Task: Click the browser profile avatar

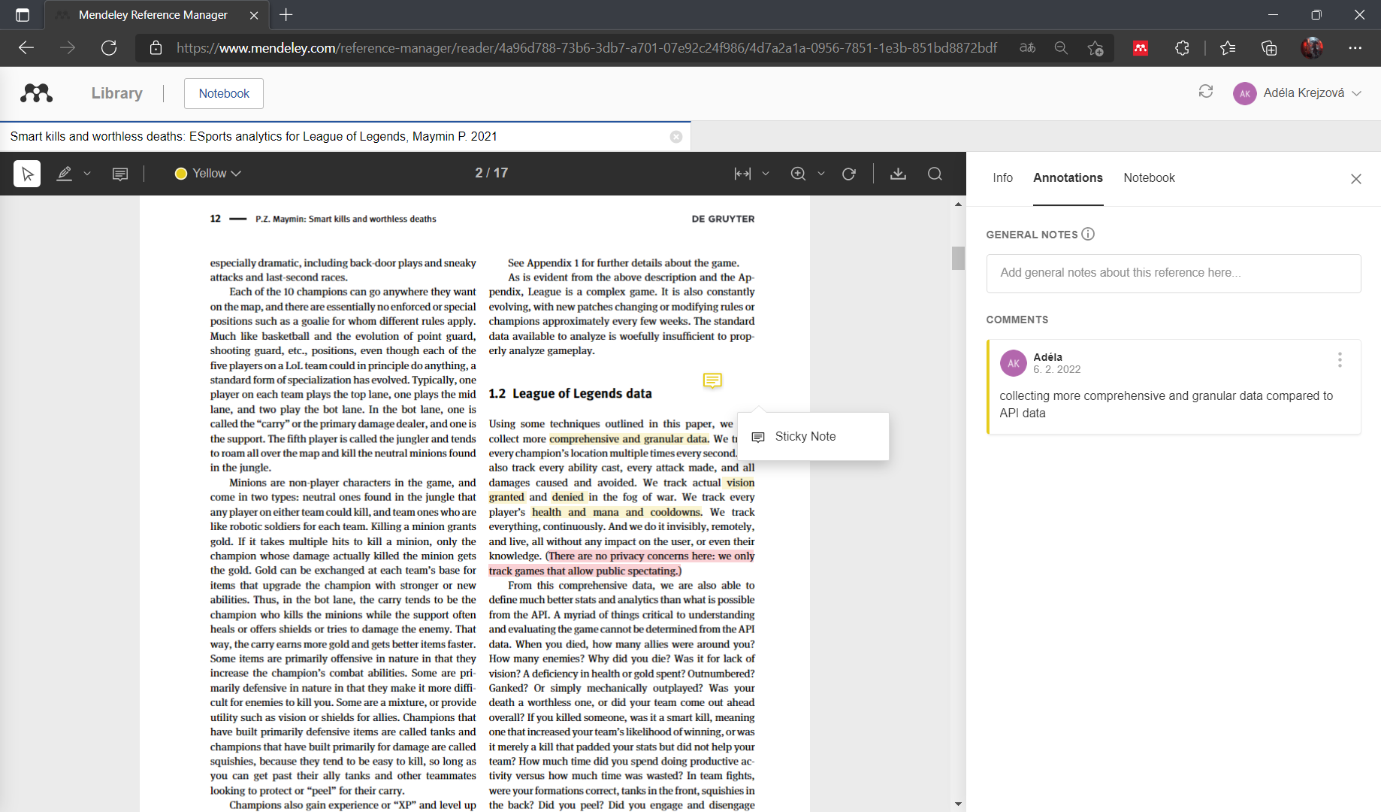Action: (1312, 48)
